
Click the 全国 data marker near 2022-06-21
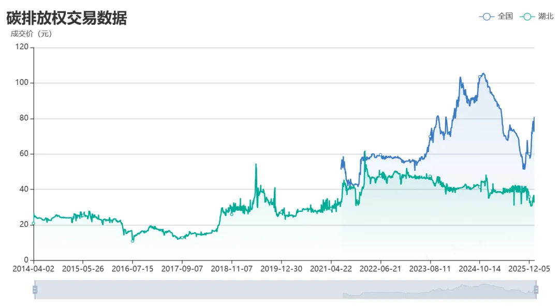(380, 154)
